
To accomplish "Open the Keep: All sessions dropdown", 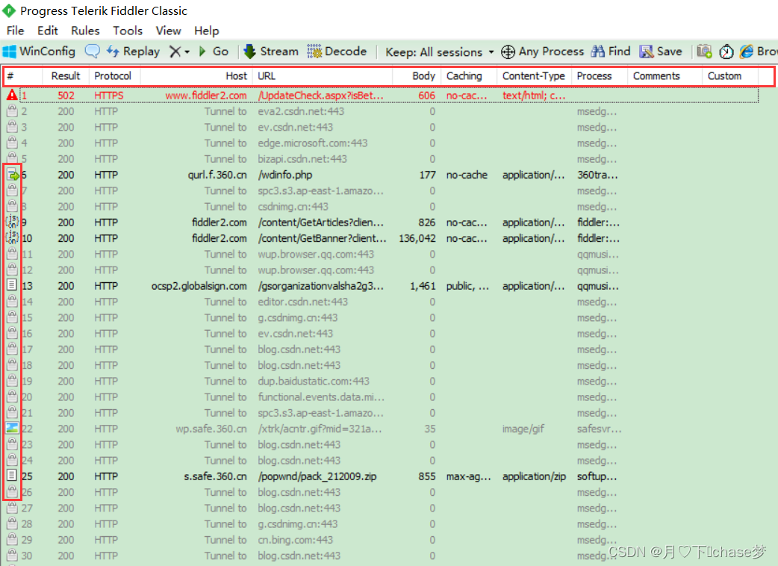I will [440, 52].
